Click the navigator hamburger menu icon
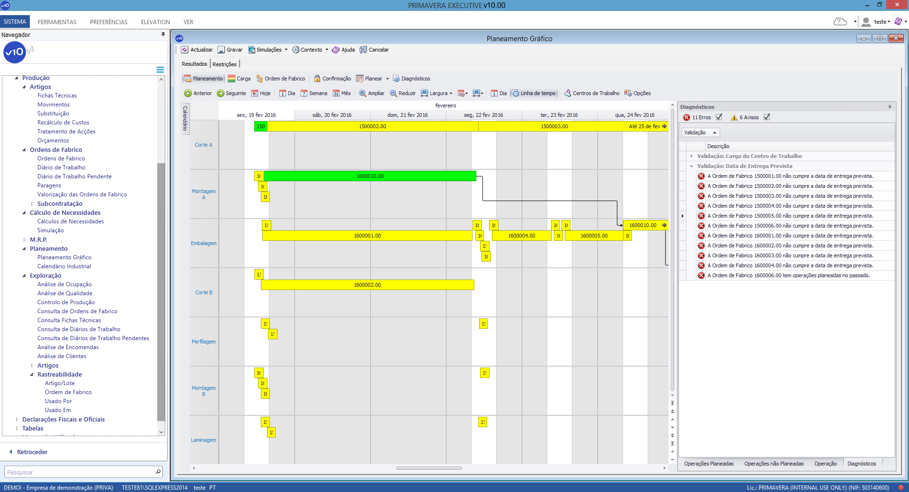The image size is (909, 492). (160, 70)
